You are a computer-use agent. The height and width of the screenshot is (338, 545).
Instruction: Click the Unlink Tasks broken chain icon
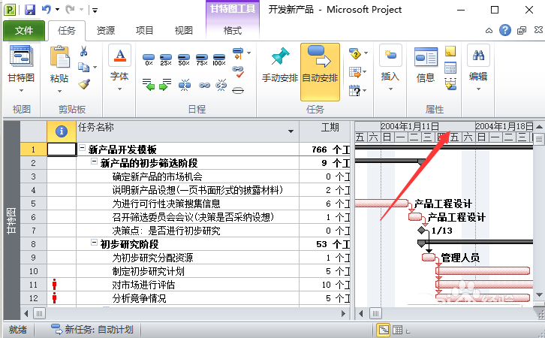pos(221,85)
